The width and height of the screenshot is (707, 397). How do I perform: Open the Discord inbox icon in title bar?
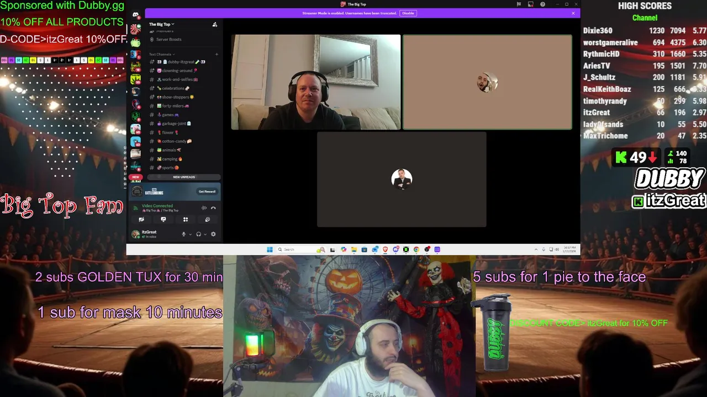(x=530, y=4)
